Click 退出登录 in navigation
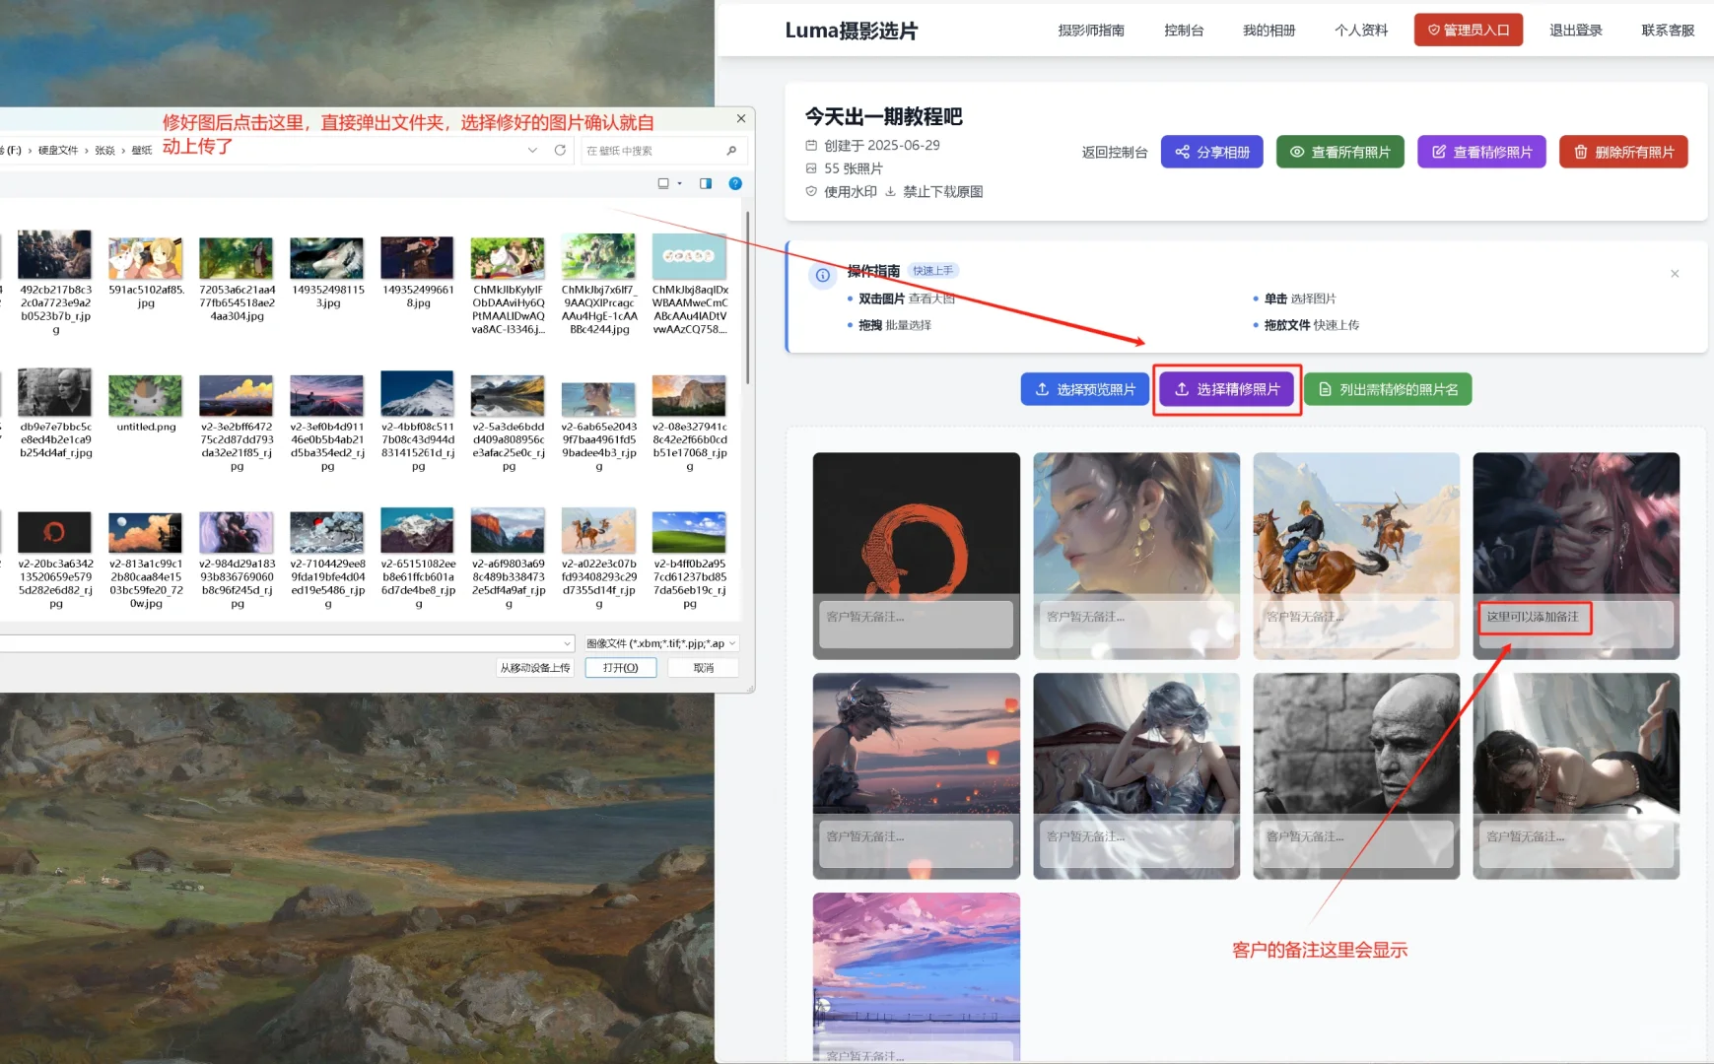This screenshot has height=1064, width=1714. (x=1576, y=31)
